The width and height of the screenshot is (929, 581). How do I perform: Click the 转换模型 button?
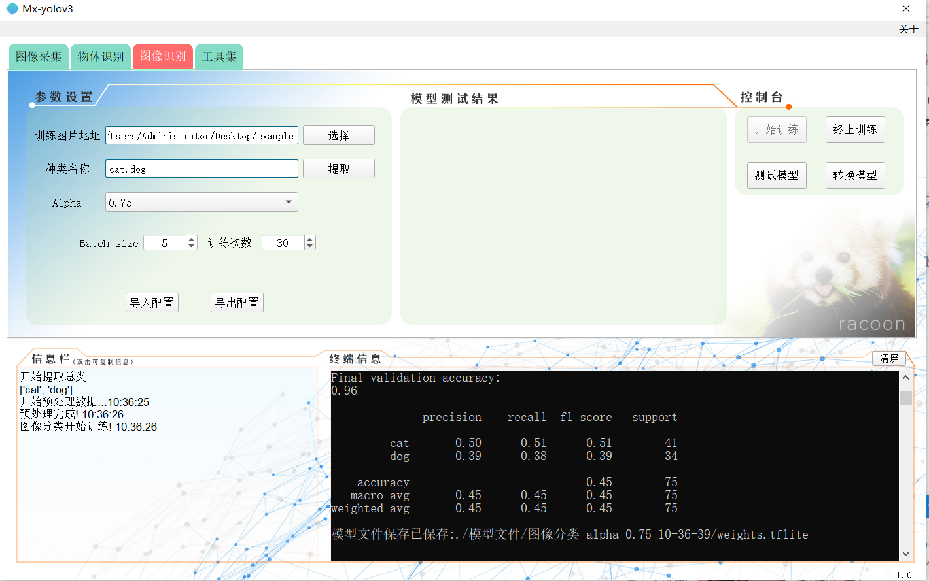(855, 175)
